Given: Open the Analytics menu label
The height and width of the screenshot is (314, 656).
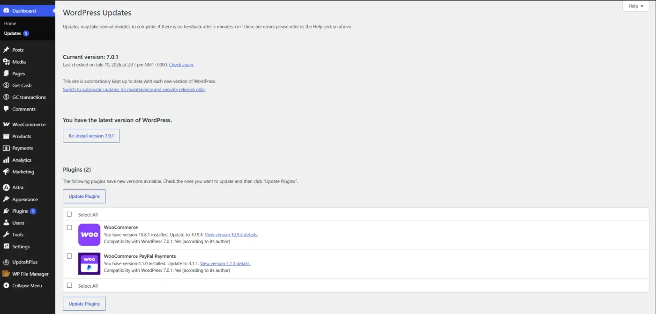Looking at the screenshot, I should [x=22, y=160].
